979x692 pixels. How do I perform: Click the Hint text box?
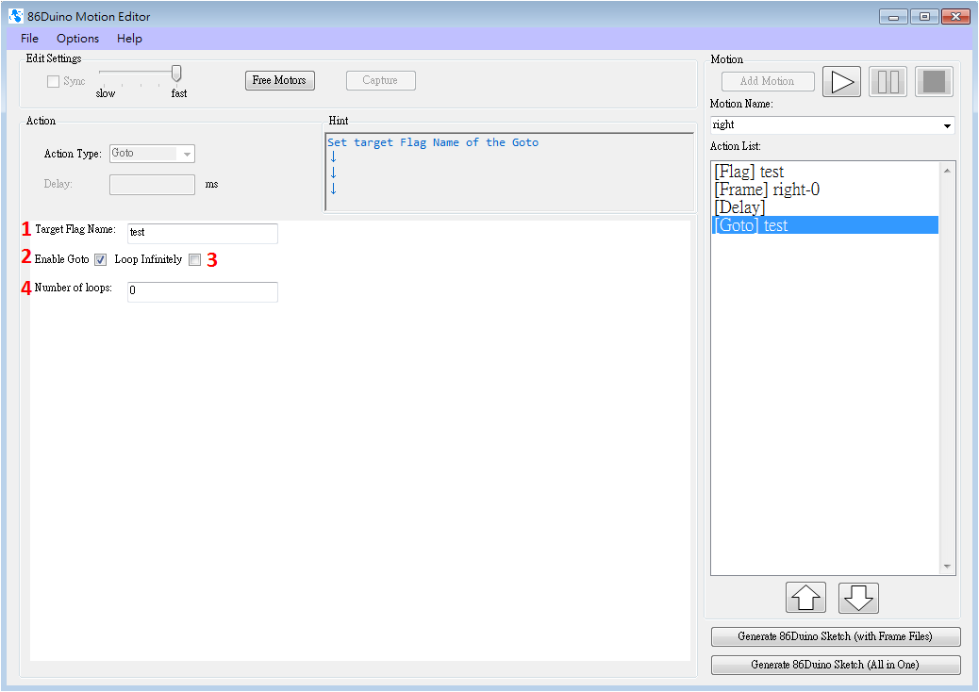tap(509, 172)
